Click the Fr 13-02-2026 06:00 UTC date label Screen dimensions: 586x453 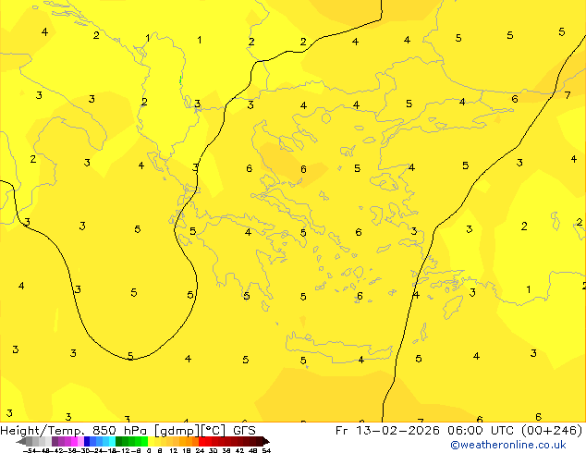tap(426, 431)
